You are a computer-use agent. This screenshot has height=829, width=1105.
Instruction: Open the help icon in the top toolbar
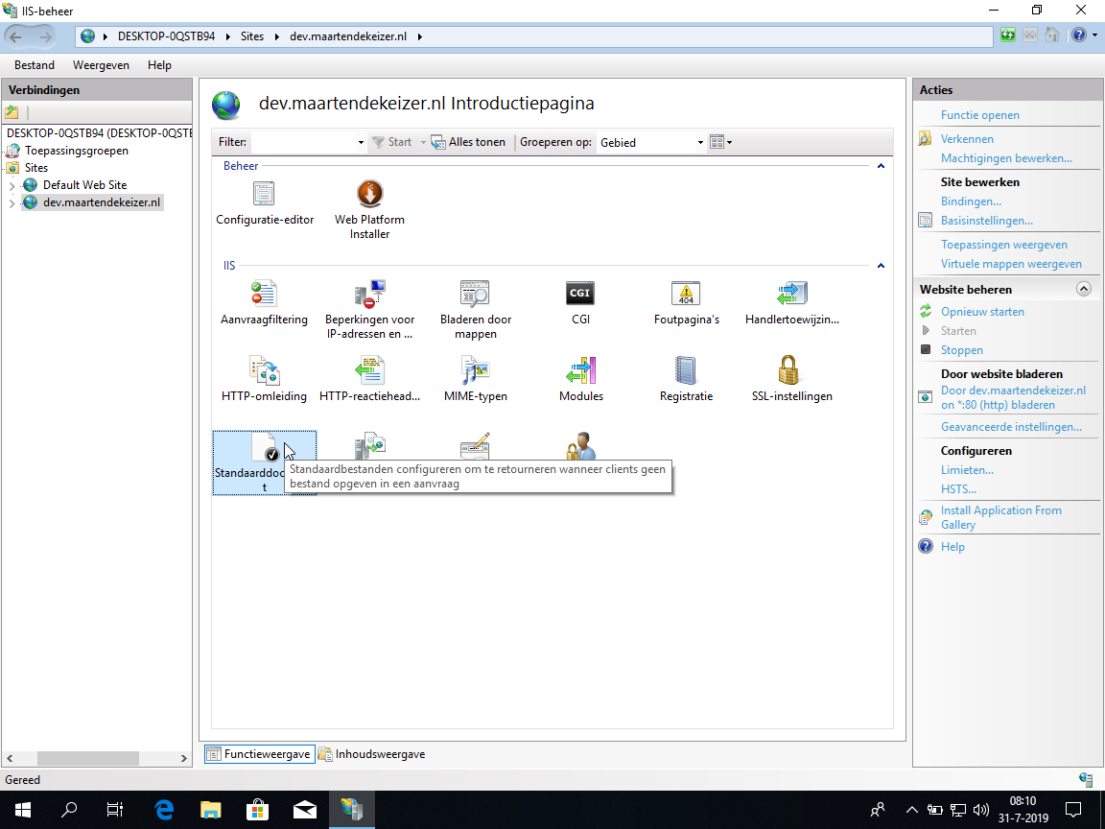point(1079,36)
